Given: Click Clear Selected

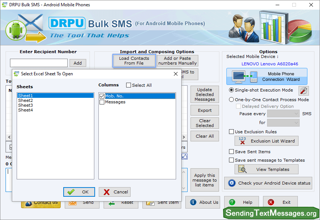Looking at the screenshot, I should tap(205, 123).
